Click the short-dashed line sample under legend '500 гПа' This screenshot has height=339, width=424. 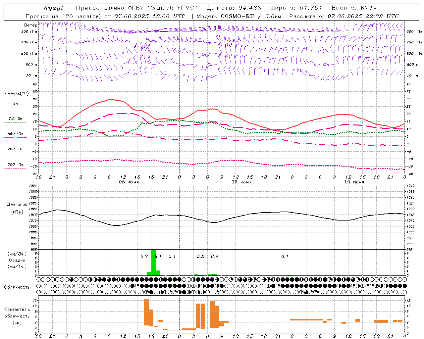tap(15, 168)
